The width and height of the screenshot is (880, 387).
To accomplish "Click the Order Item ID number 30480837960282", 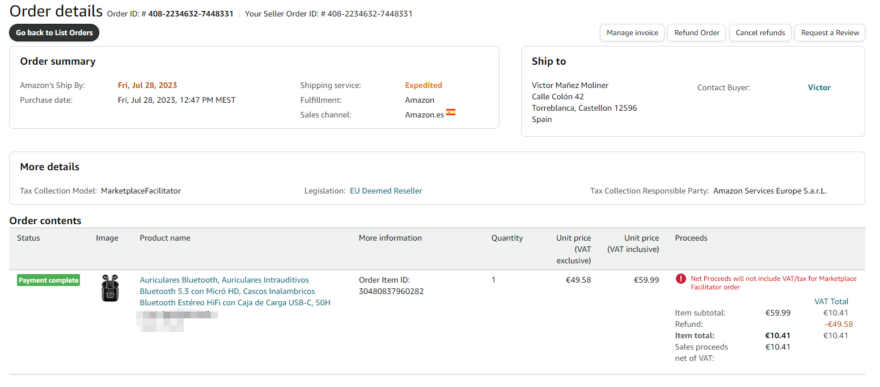I will point(391,291).
